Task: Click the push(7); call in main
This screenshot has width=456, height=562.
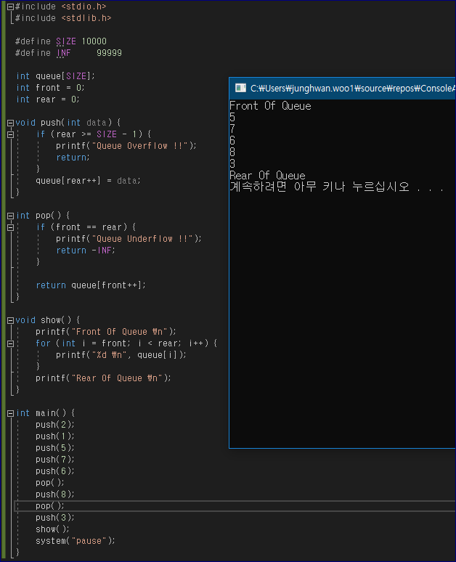Action: point(55,460)
